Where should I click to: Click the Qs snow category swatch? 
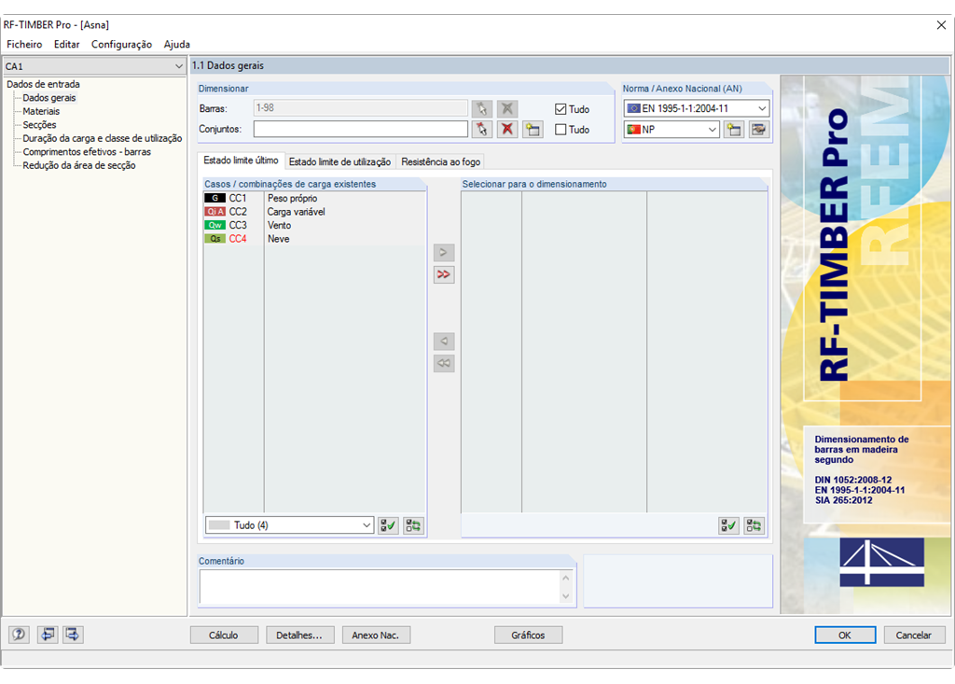(x=215, y=239)
